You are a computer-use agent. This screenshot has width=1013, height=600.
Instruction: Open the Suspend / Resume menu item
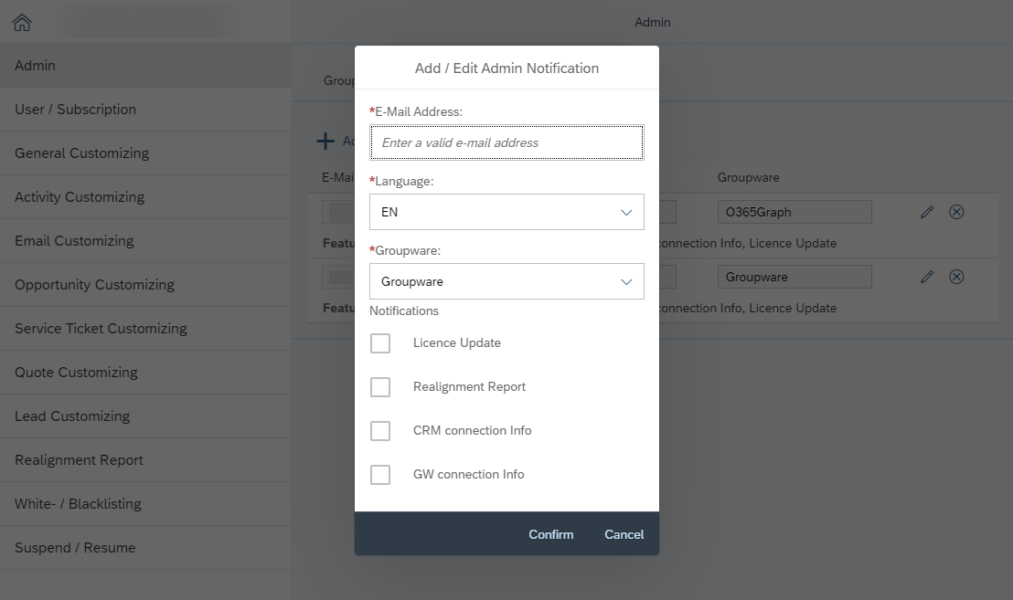pyautogui.click(x=75, y=548)
